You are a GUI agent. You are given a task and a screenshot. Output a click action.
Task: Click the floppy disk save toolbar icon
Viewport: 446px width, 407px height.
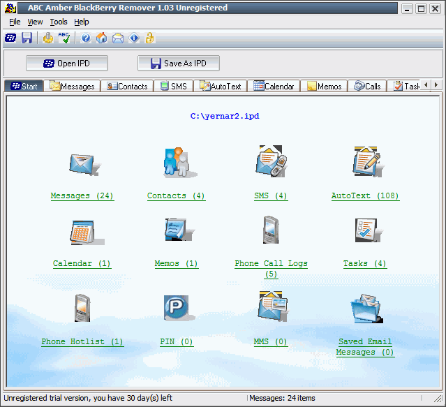click(27, 38)
